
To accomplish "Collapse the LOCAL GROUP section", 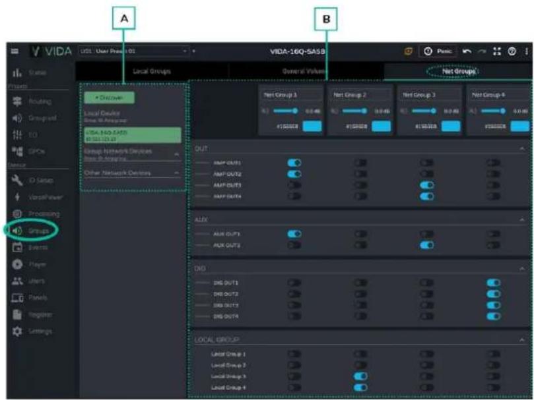I will [x=522, y=340].
